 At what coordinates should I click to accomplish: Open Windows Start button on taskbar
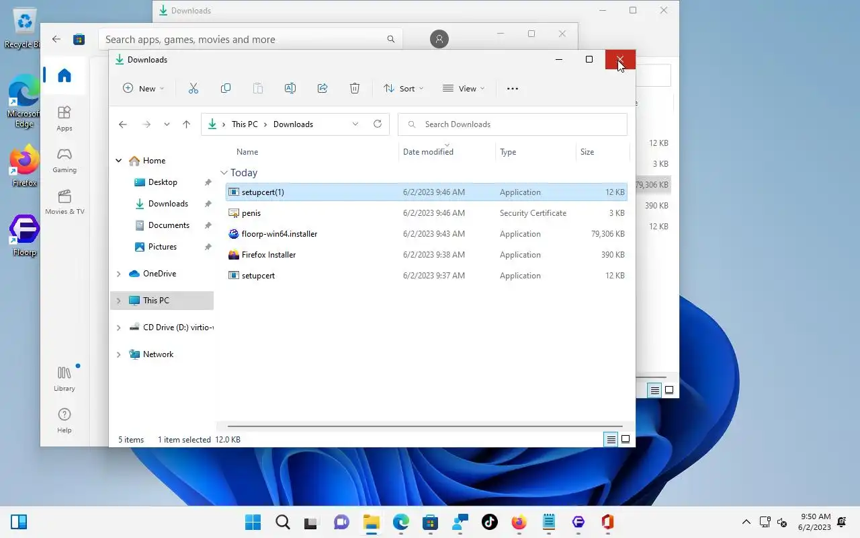click(253, 522)
